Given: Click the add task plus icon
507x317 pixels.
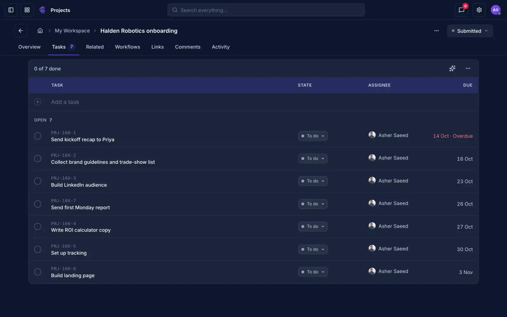Looking at the screenshot, I should [x=38, y=102].
